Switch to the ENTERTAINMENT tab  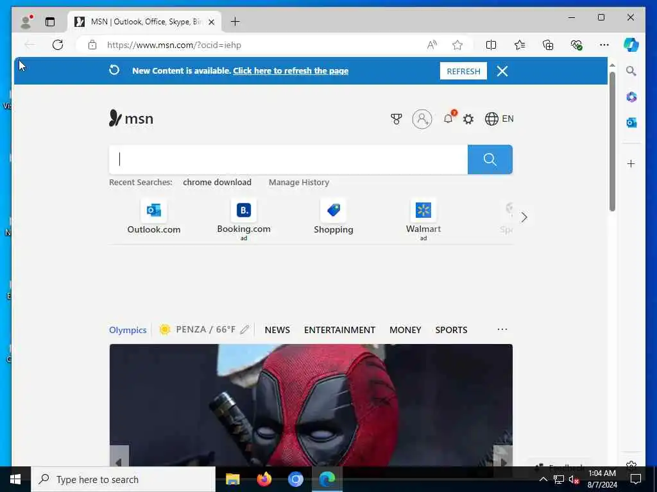click(339, 330)
